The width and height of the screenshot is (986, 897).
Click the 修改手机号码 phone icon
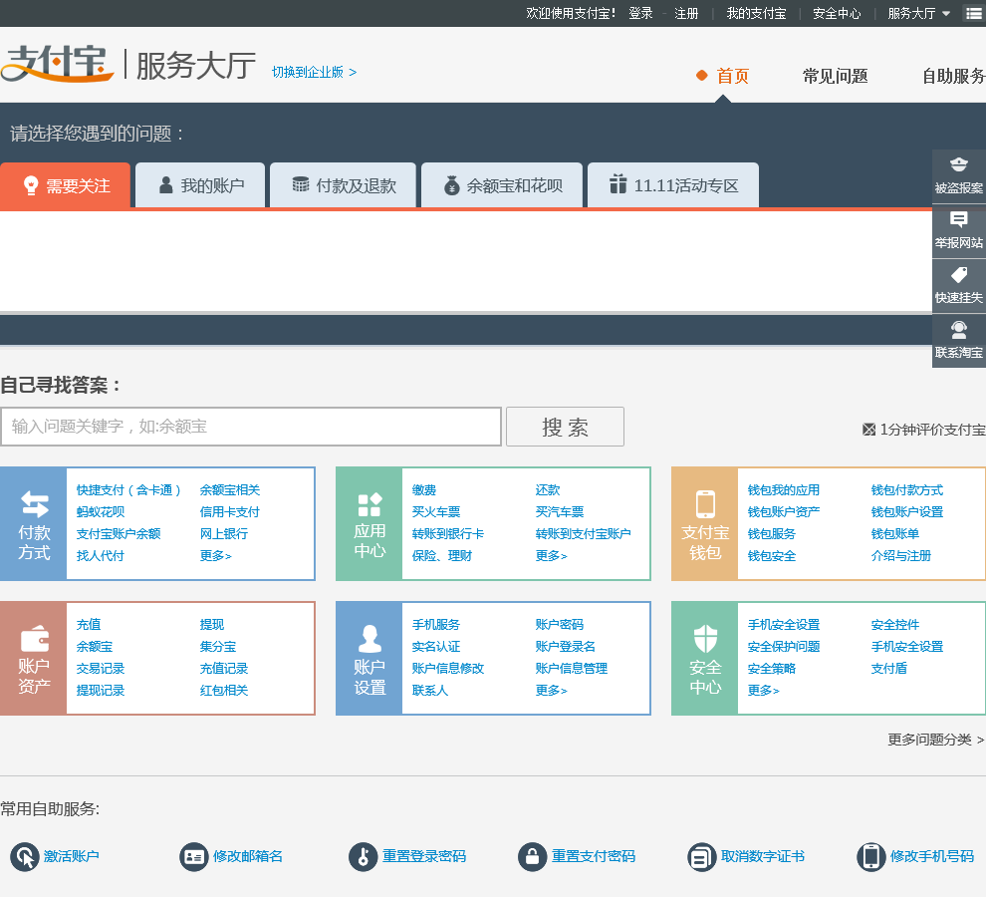pyautogui.click(x=870, y=857)
